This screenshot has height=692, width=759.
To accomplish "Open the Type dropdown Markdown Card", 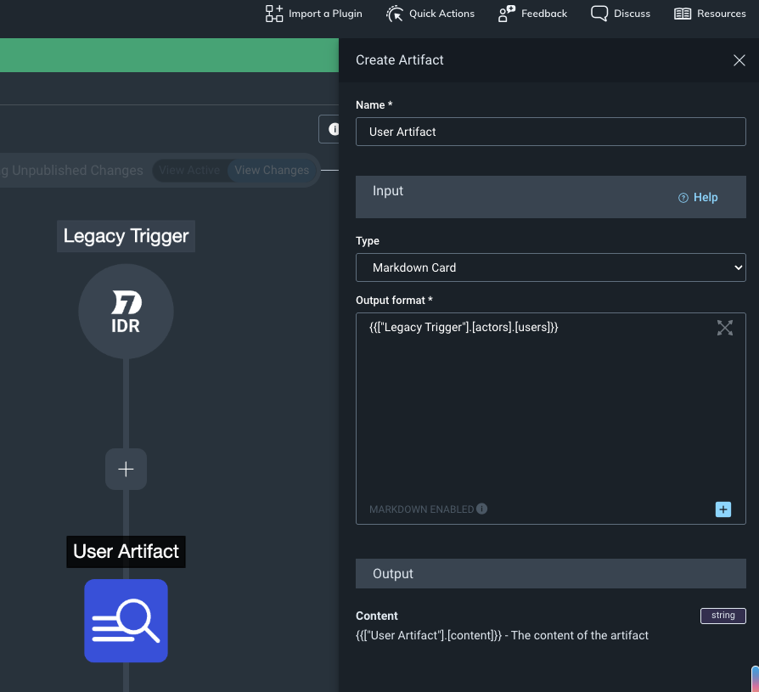I will pos(550,267).
